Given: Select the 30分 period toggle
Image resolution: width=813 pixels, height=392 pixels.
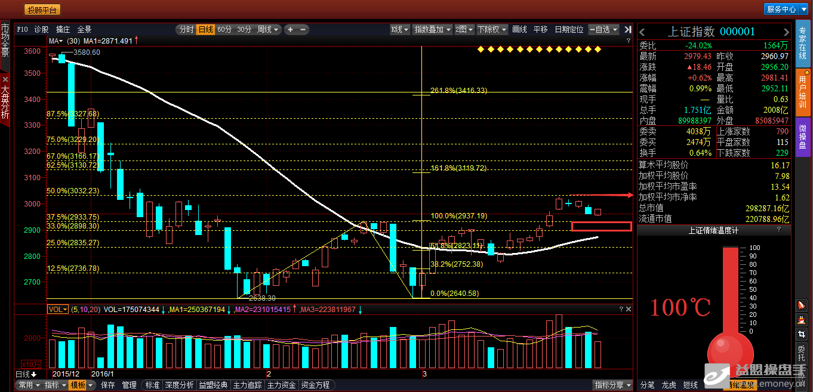Looking at the screenshot, I should (244, 29).
